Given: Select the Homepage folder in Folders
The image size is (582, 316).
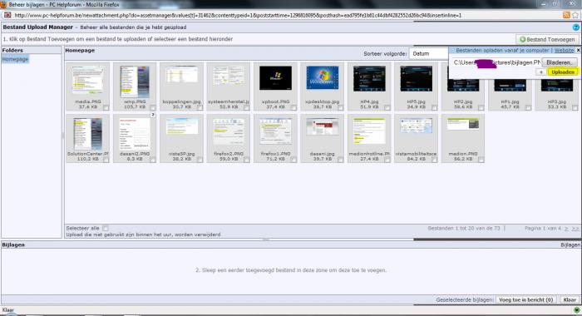Looking at the screenshot, I should tap(15, 59).
